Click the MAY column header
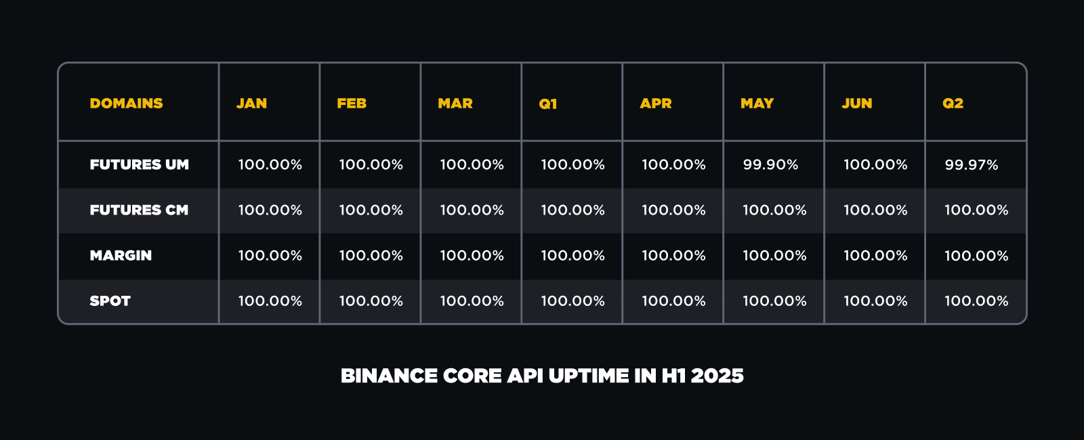Image resolution: width=1084 pixels, height=440 pixels. 757,104
